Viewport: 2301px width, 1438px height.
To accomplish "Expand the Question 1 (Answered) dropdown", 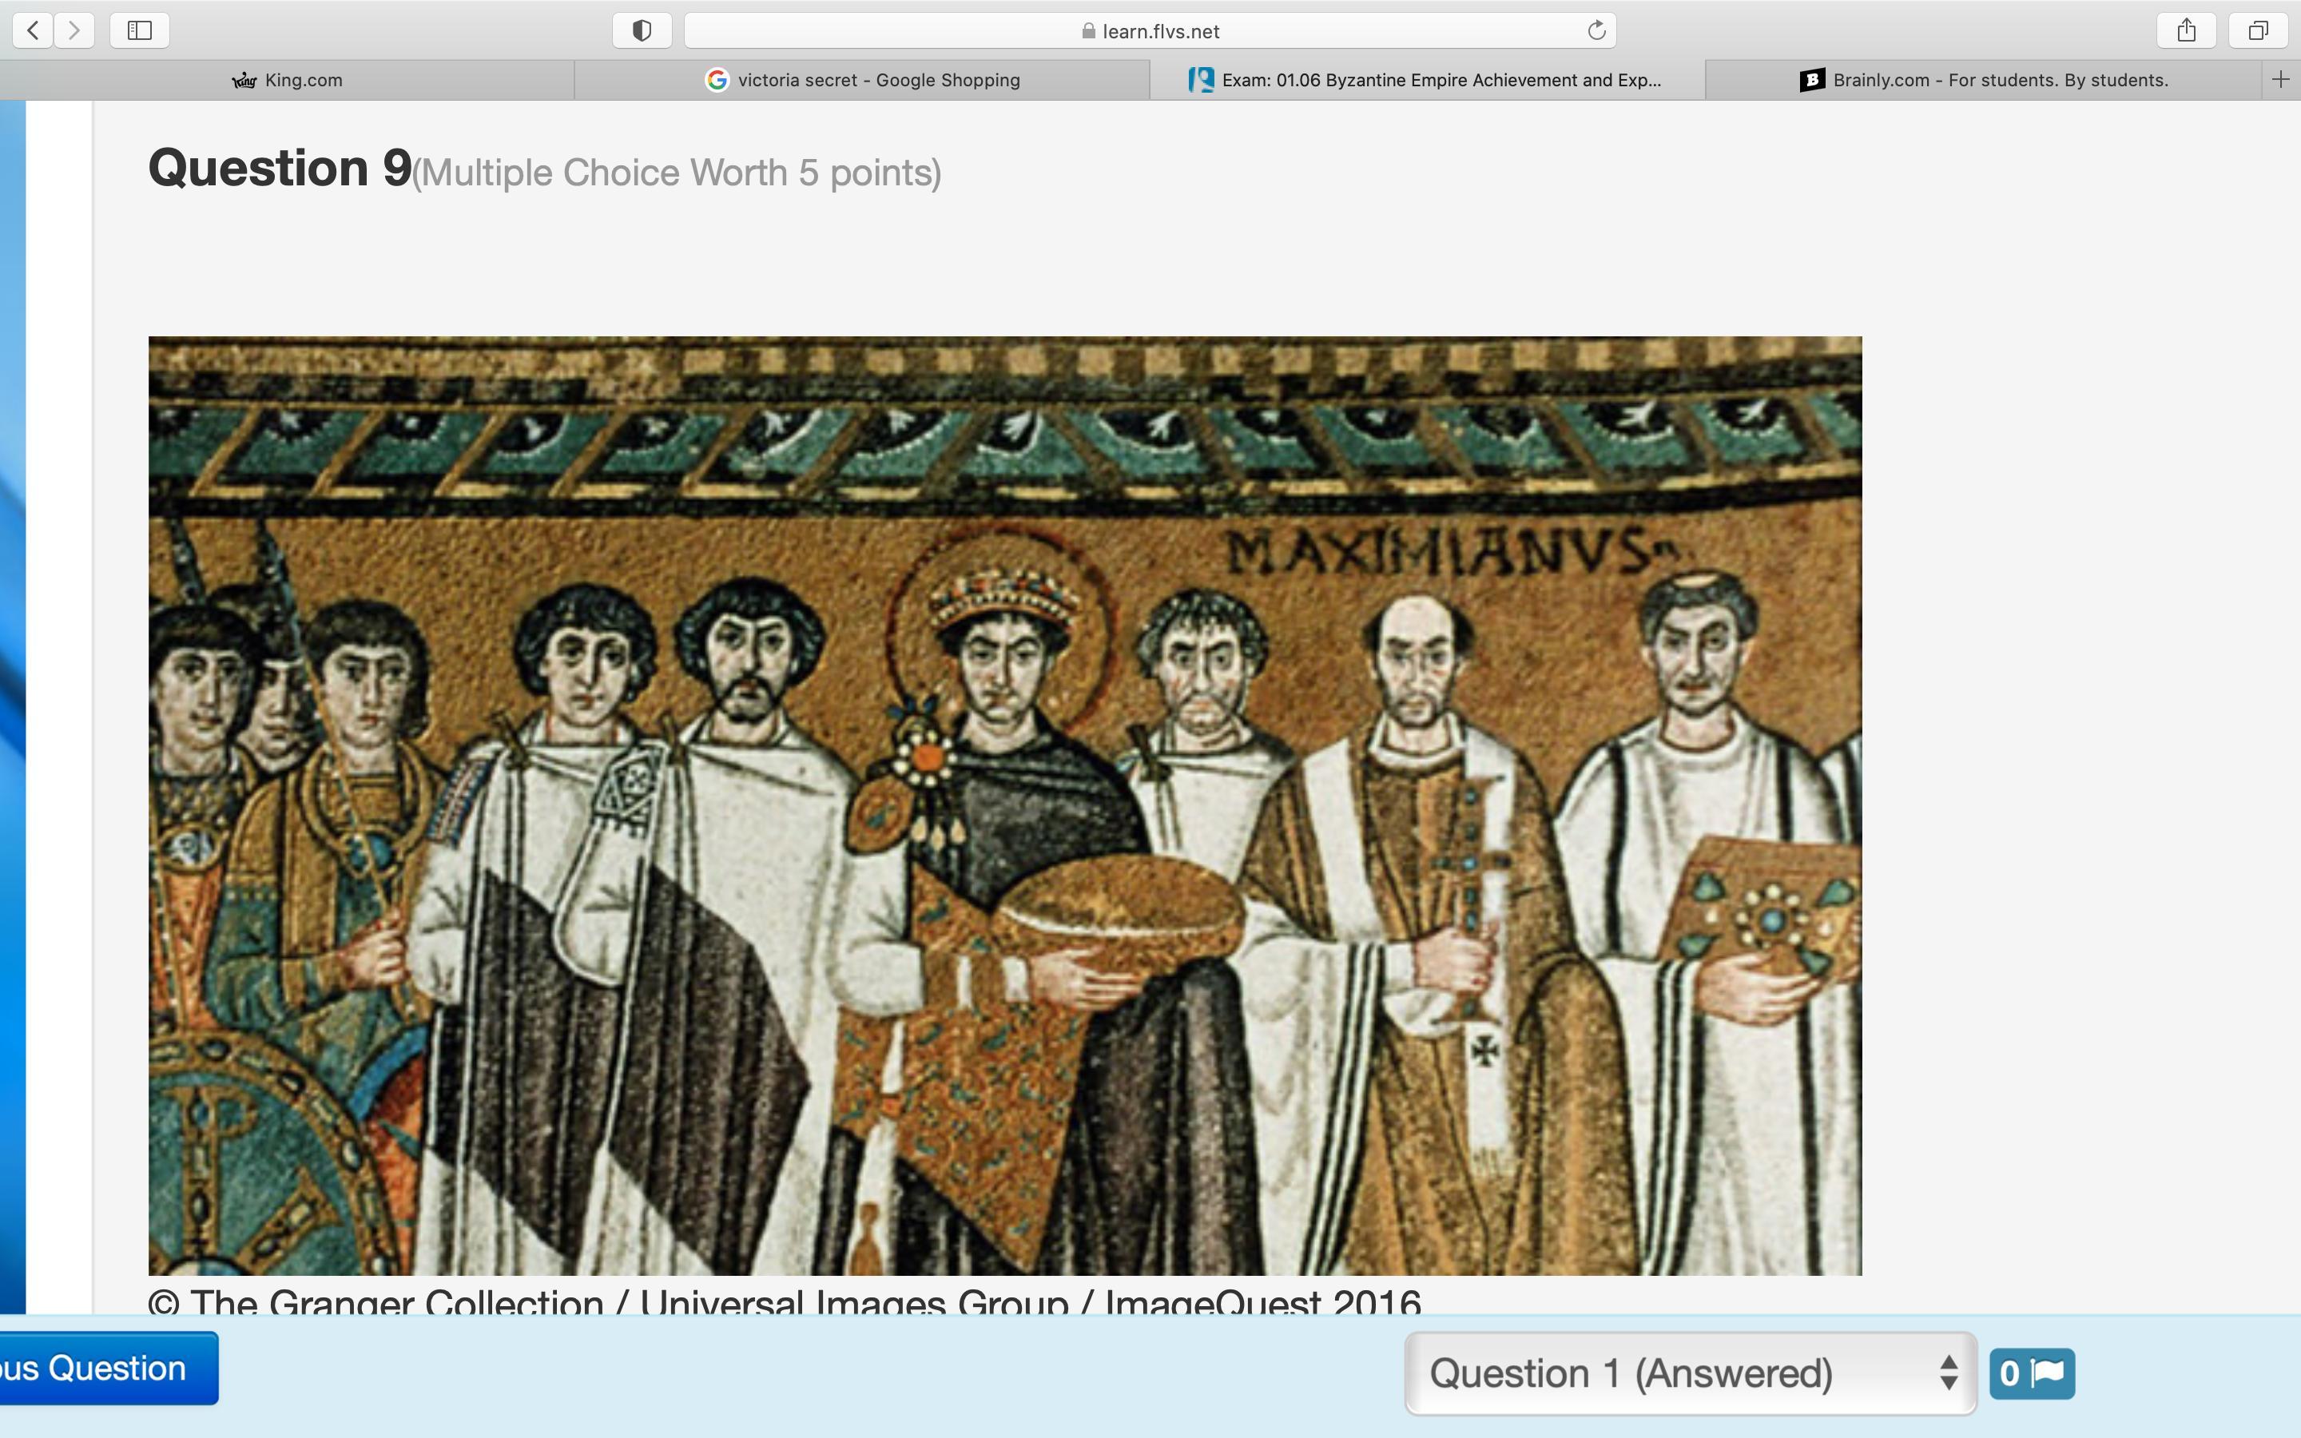I will point(1690,1373).
